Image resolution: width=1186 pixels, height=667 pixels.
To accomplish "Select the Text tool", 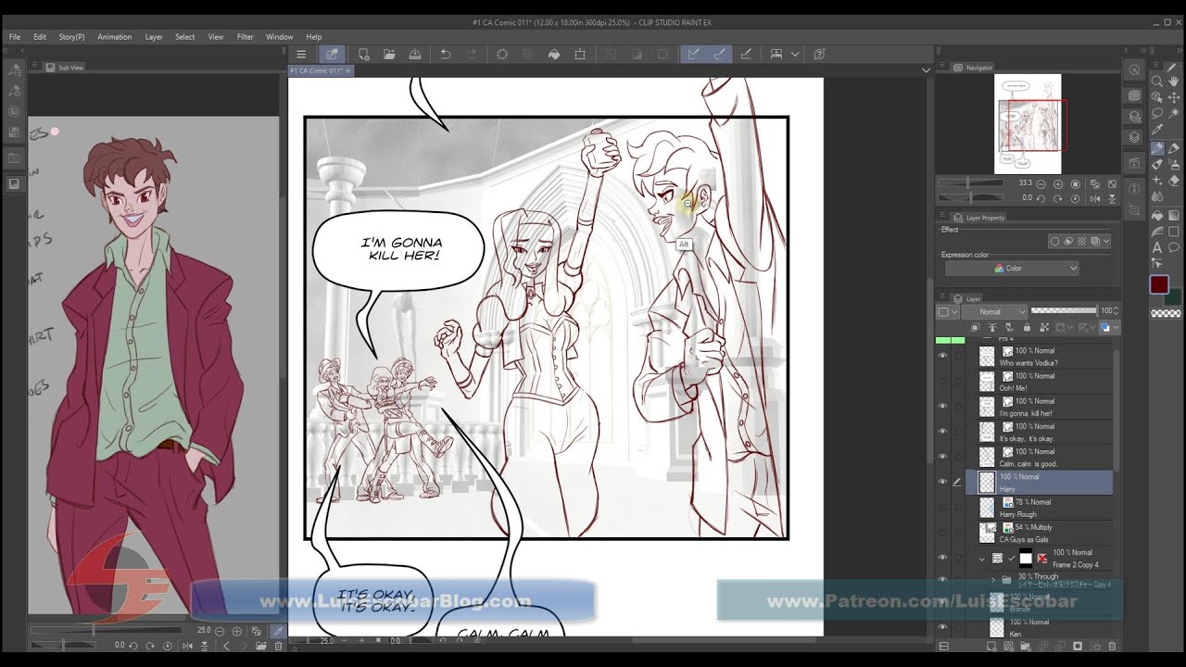I will coord(1157,246).
